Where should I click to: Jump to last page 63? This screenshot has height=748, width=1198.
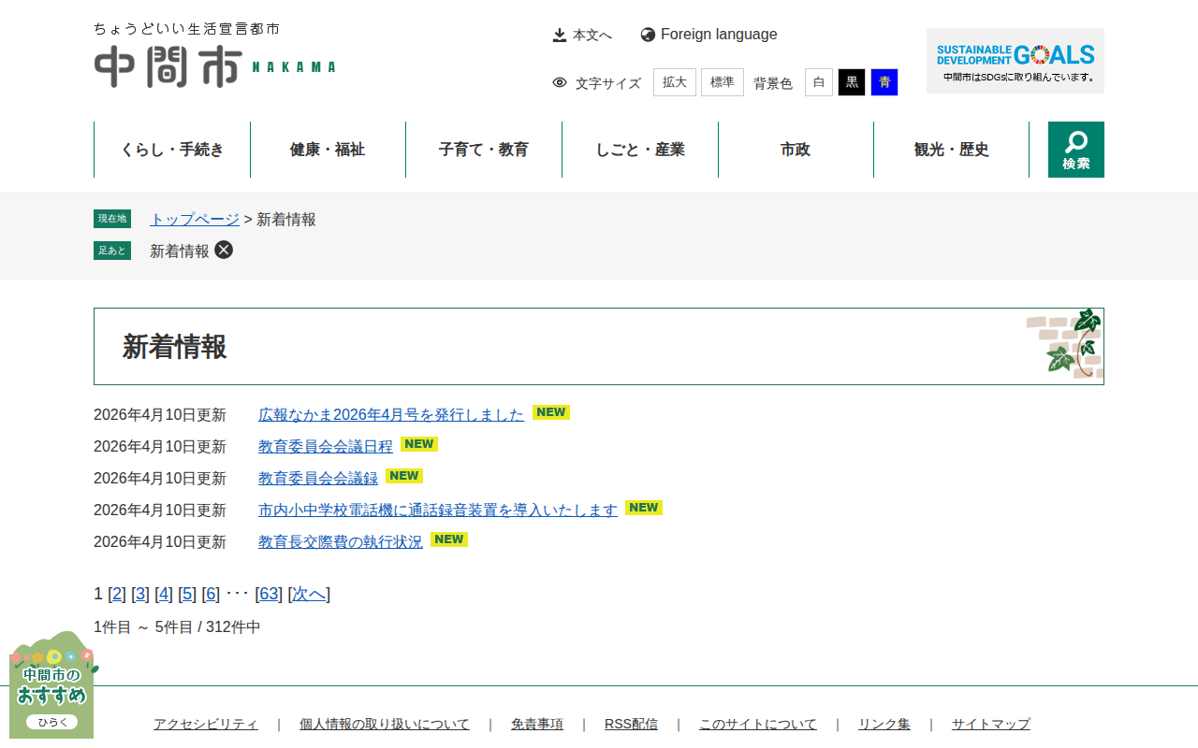pyautogui.click(x=269, y=594)
